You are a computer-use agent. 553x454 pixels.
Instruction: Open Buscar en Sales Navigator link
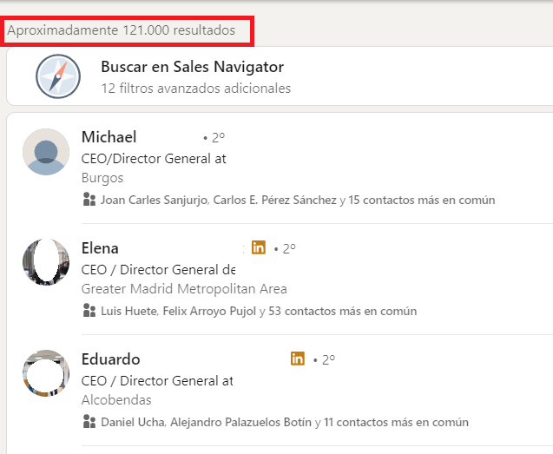(x=192, y=67)
